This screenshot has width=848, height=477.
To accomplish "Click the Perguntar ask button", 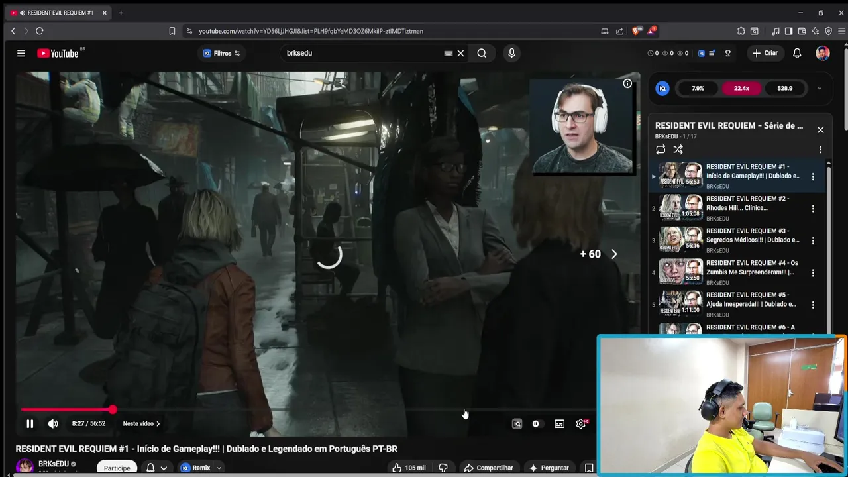I will (x=549, y=468).
